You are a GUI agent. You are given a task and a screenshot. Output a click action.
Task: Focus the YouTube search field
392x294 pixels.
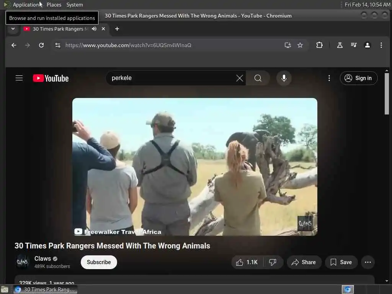[x=173, y=78]
